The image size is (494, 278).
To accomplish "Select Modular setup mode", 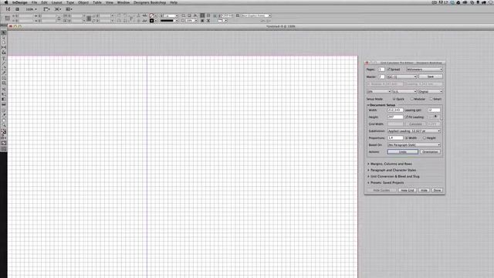I will (411, 99).
